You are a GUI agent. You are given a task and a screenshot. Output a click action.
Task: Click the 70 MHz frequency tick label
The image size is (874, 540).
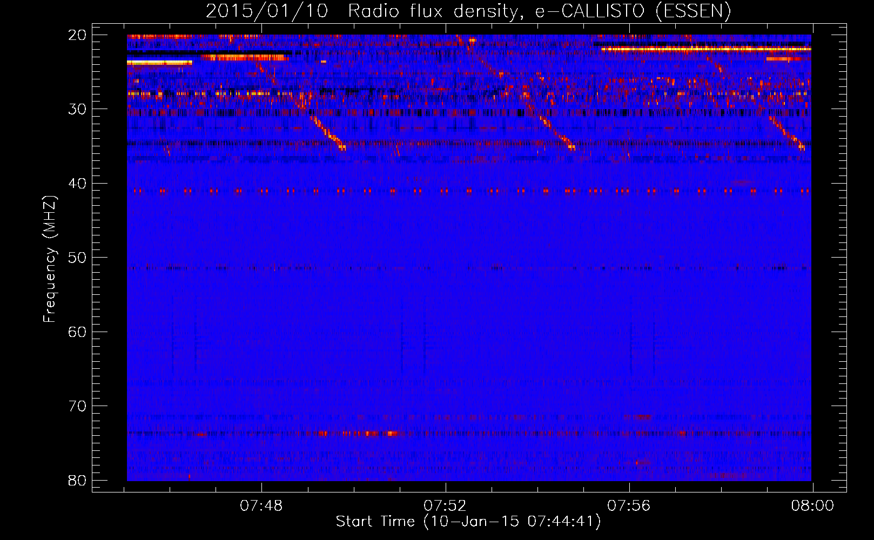77,406
